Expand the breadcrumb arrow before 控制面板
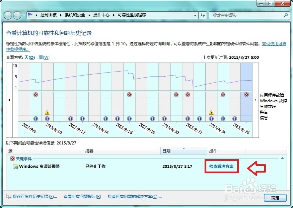 36,15
